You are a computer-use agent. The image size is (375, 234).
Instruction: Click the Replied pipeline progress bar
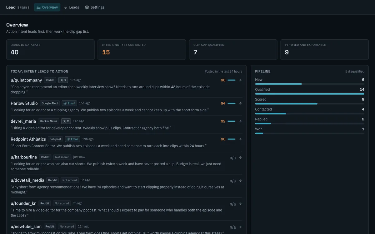tap(310, 124)
